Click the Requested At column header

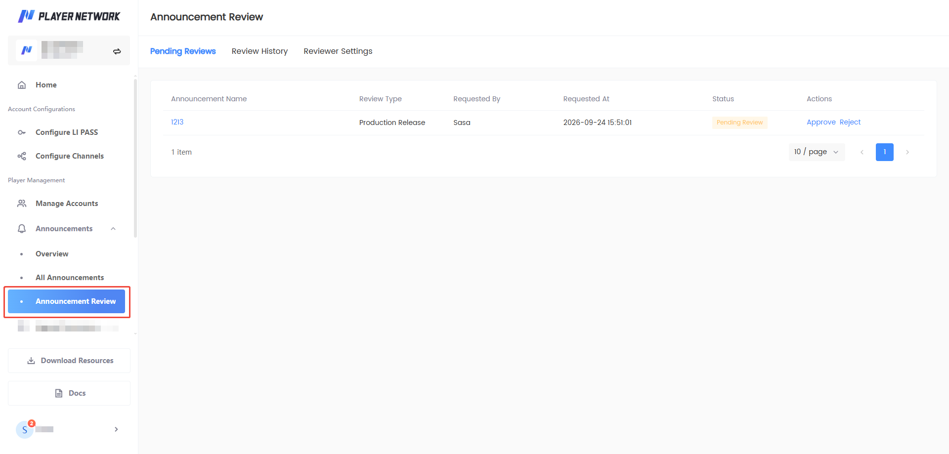click(586, 99)
